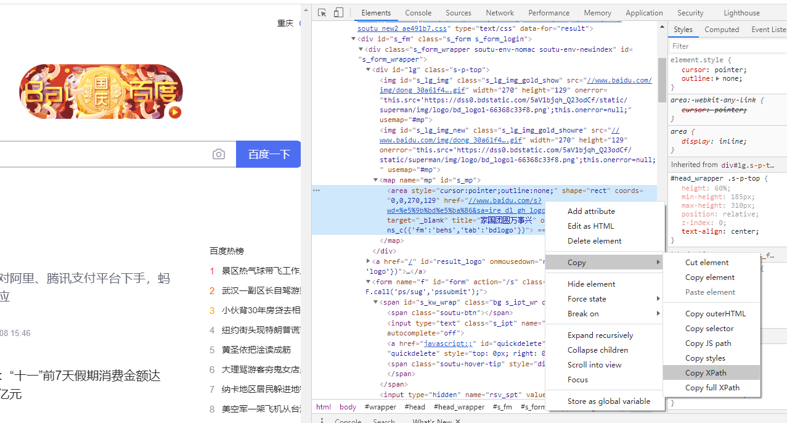The height and width of the screenshot is (423, 787).
Task: Collapse the form id="form" node
Action: pos(368,282)
